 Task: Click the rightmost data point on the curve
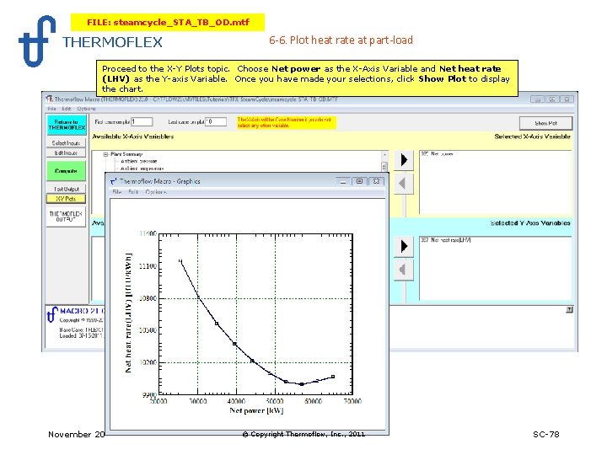(333, 377)
